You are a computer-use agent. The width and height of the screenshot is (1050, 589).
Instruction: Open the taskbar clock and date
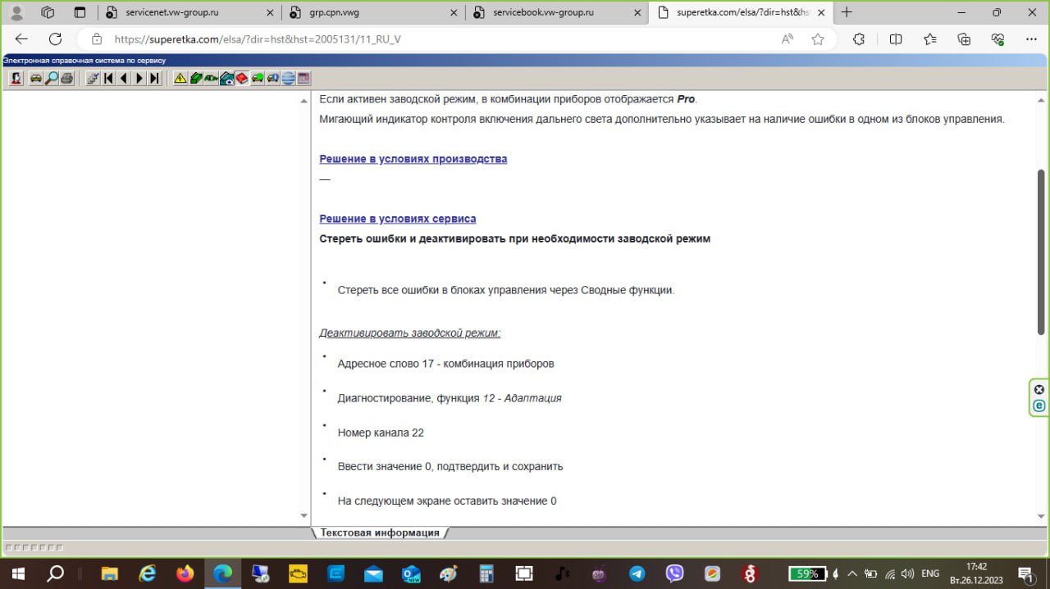click(976, 573)
